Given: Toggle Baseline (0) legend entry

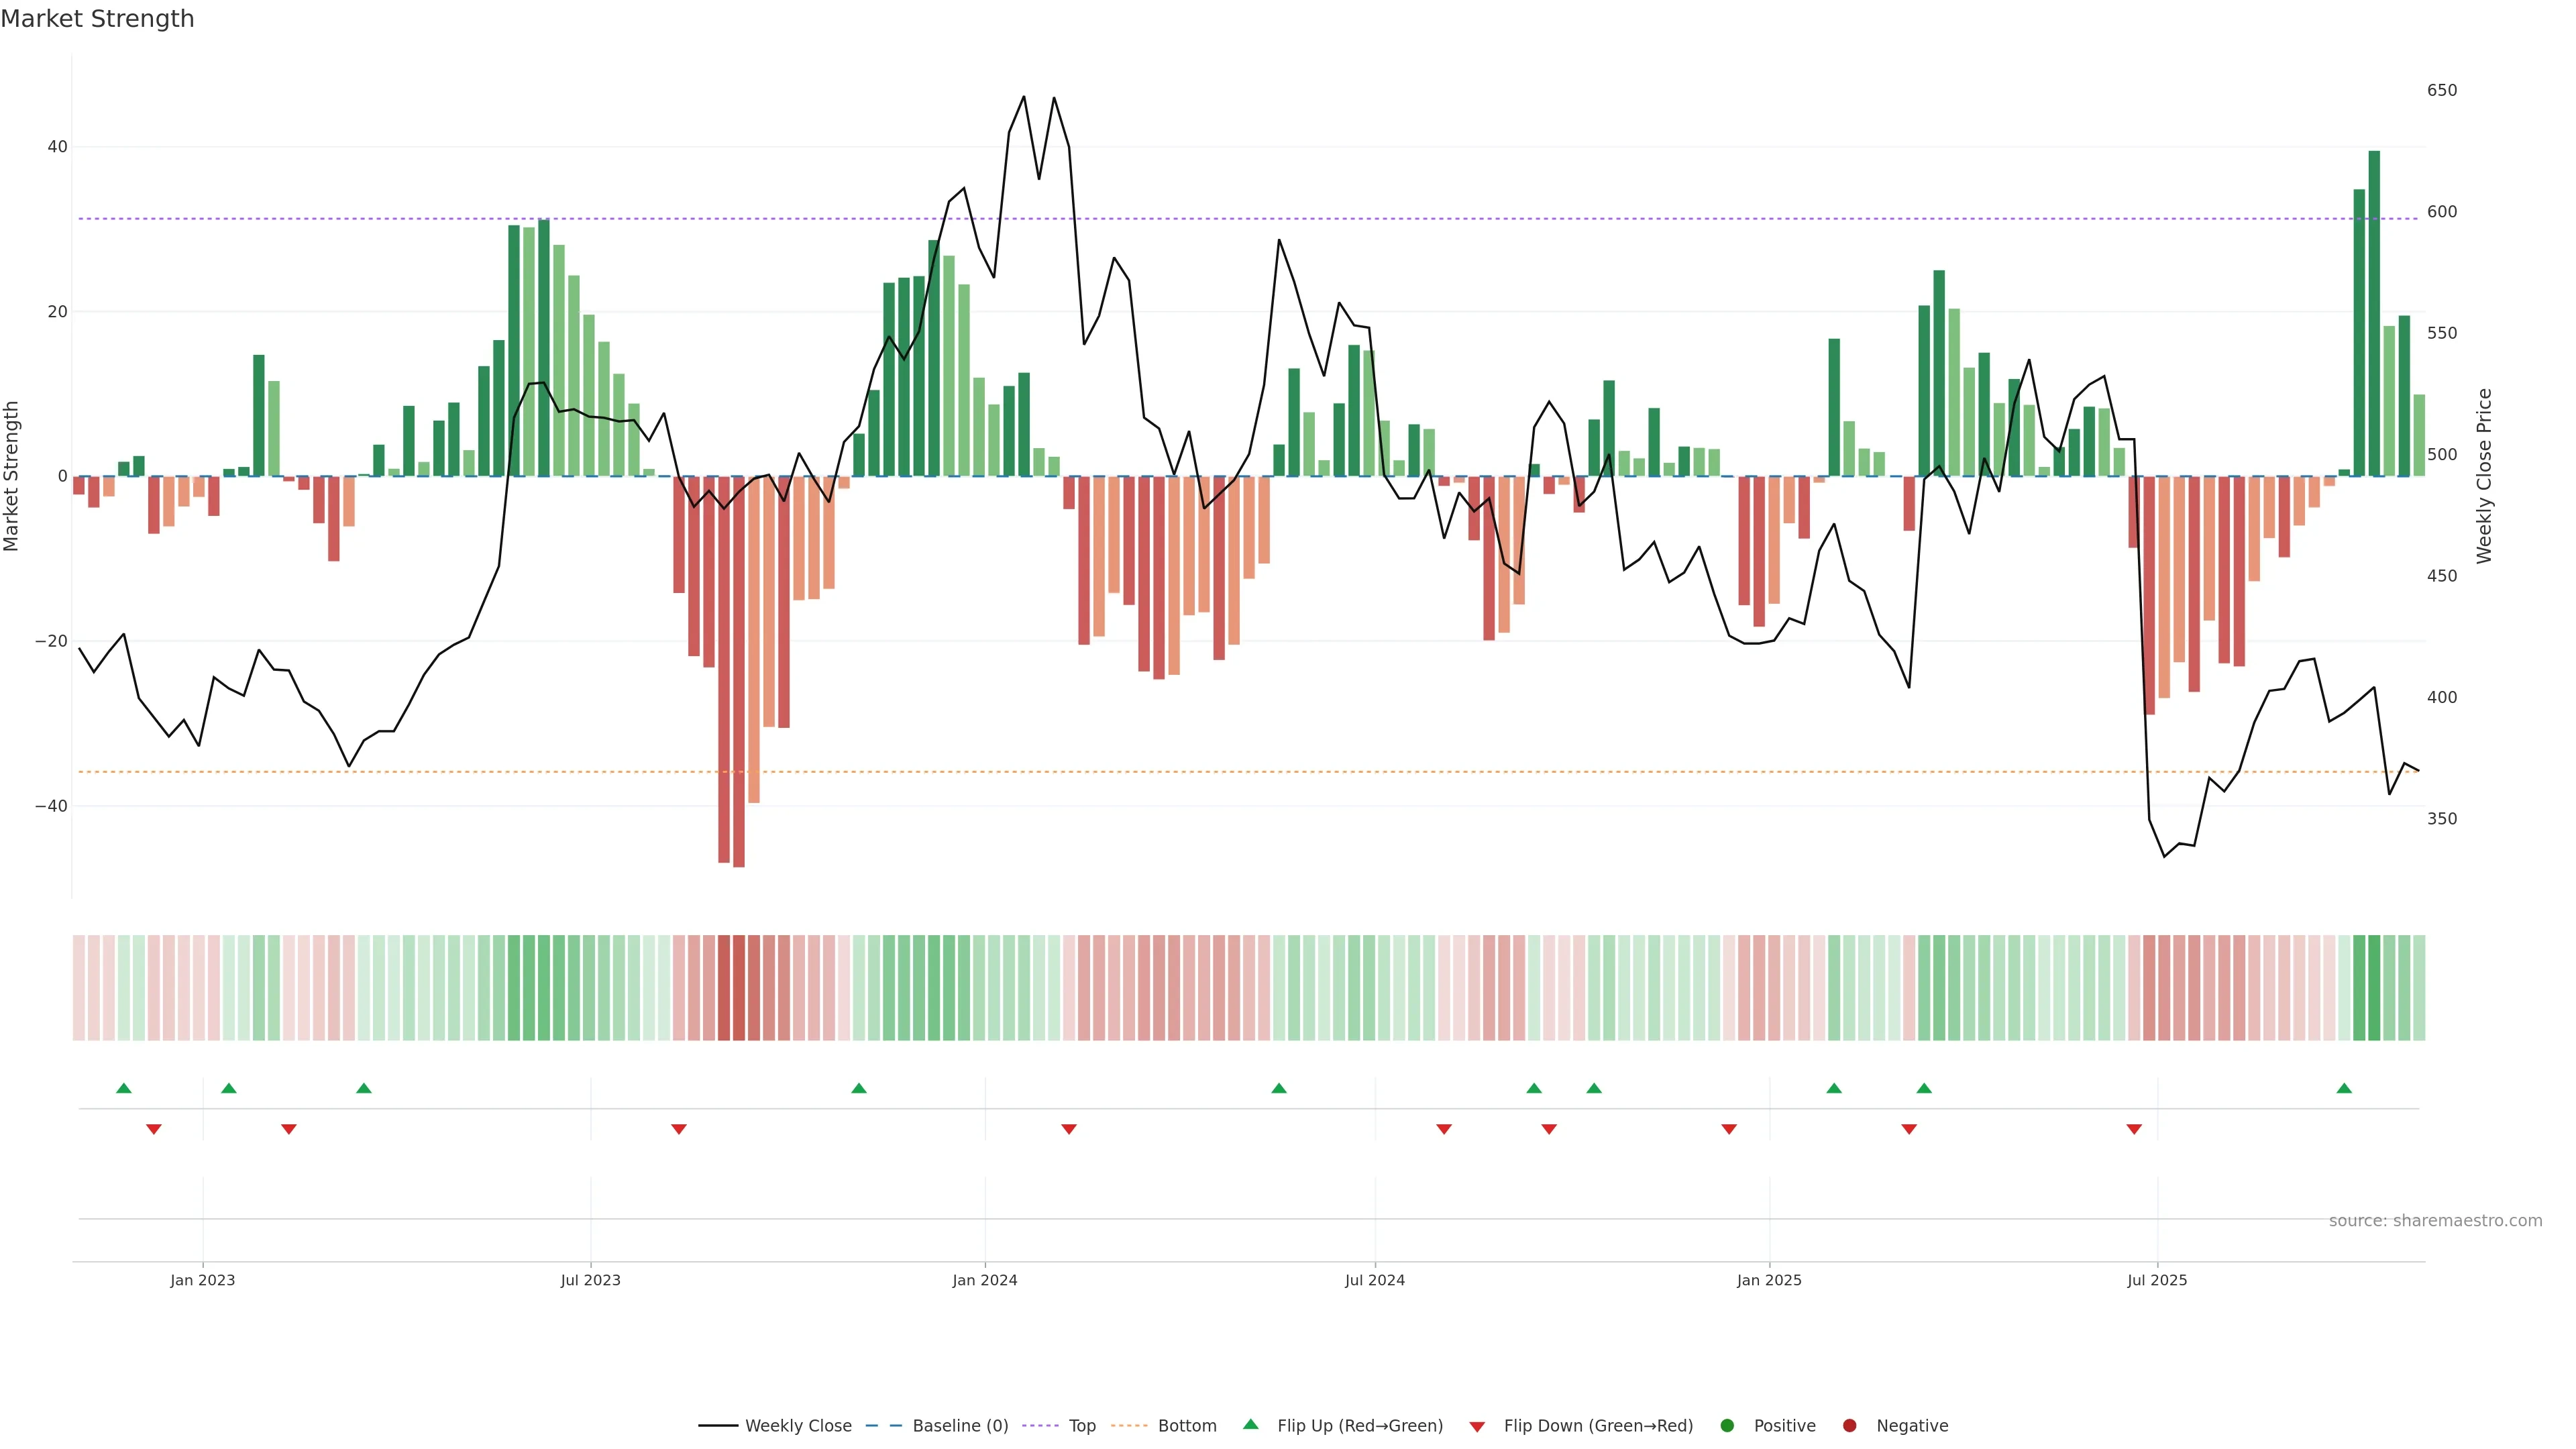Looking at the screenshot, I should pos(959,1425).
